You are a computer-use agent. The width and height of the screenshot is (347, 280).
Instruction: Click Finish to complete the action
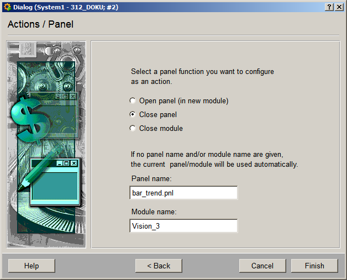(314, 266)
